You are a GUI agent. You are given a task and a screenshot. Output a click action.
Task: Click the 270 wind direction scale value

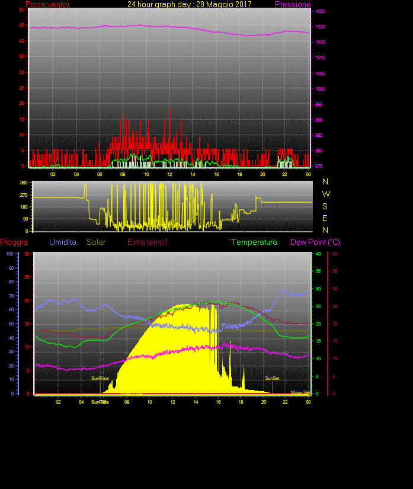pos(24,195)
